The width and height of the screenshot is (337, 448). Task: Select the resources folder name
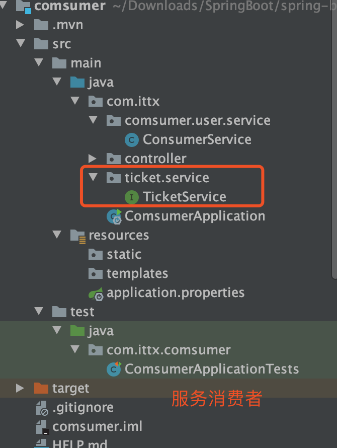[x=119, y=236]
